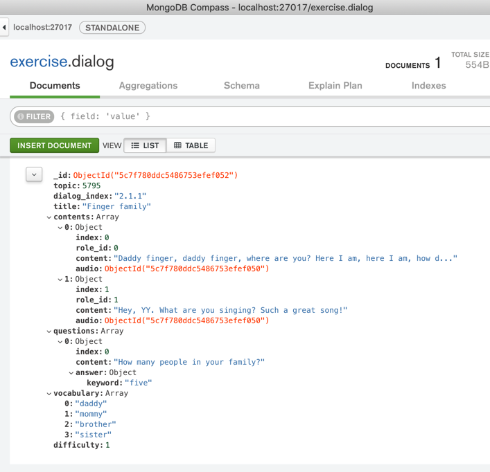Click the "How many people in your family?" value
Image resolution: width=490 pixels, height=472 pixels.
(x=189, y=362)
